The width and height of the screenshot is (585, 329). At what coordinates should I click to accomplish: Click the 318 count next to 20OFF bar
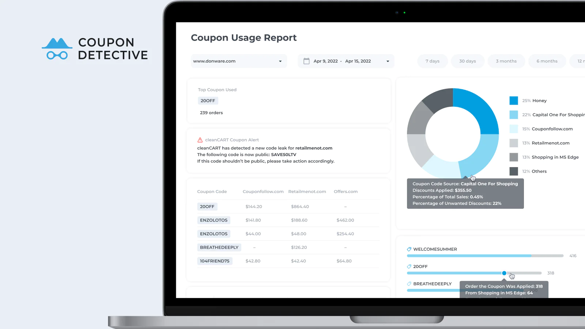click(x=551, y=273)
